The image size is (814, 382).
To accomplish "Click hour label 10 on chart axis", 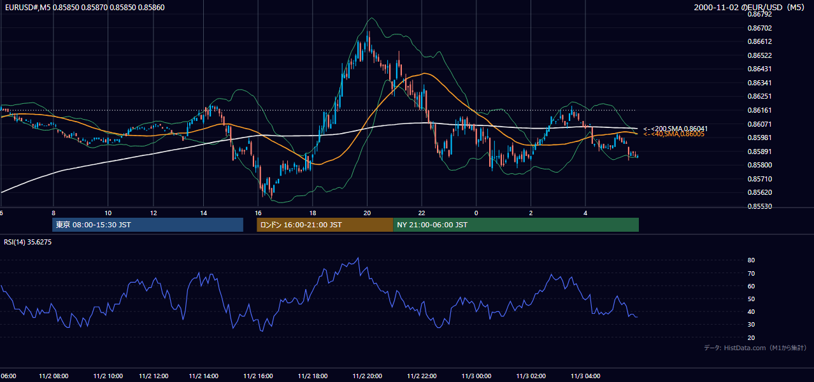I will (108, 213).
